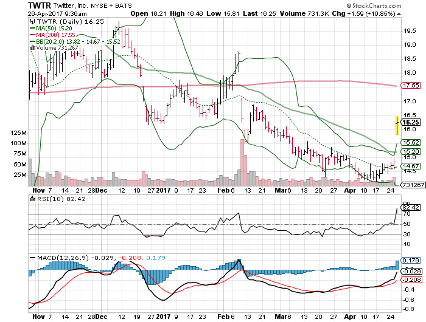The width and height of the screenshot is (426, 322).
Task: Click the StockCharts.com copyright label
Action: tap(374, 5)
